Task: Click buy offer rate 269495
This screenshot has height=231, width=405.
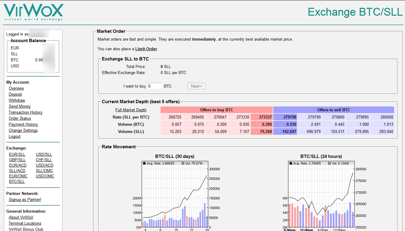Action: [194, 117]
